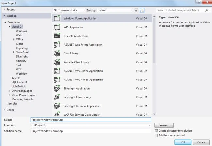Click the Console Application template icon

[57, 36]
